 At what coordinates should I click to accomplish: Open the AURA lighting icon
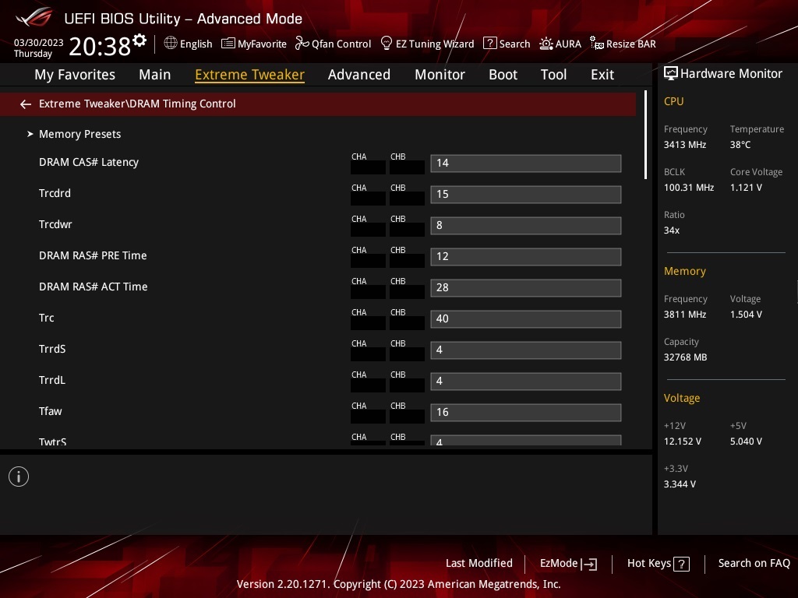546,44
